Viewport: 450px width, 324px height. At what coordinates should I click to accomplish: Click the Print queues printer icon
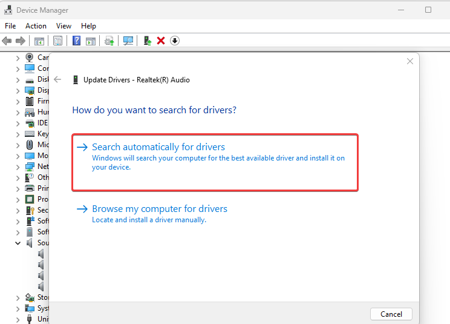tap(30, 188)
